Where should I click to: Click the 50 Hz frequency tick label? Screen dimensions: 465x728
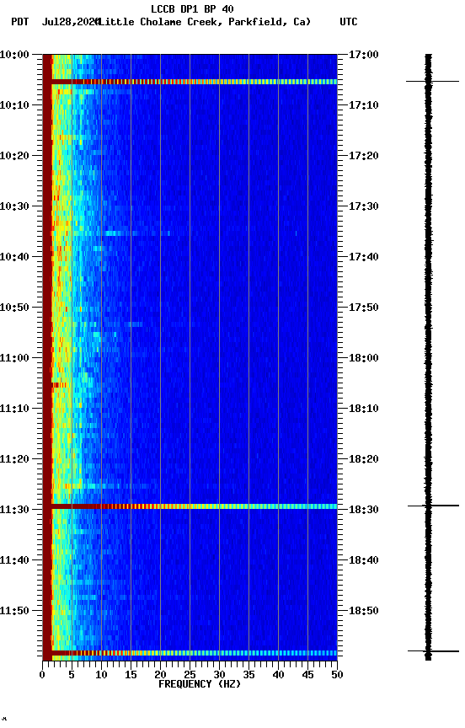[337, 675]
